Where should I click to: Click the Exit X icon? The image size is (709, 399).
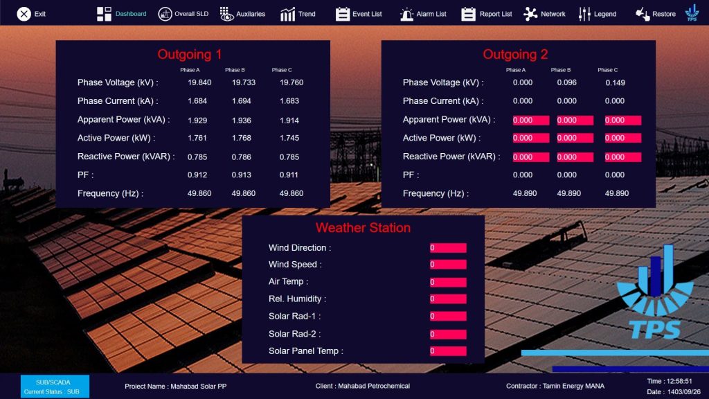tap(24, 14)
